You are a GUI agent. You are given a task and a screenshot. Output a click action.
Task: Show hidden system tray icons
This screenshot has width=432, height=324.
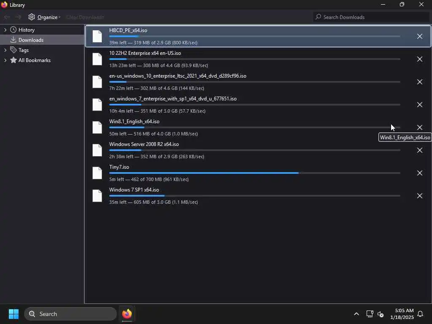click(356, 314)
